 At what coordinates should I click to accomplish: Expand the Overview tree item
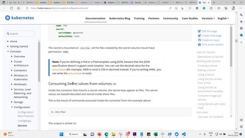click(x=12, y=56)
